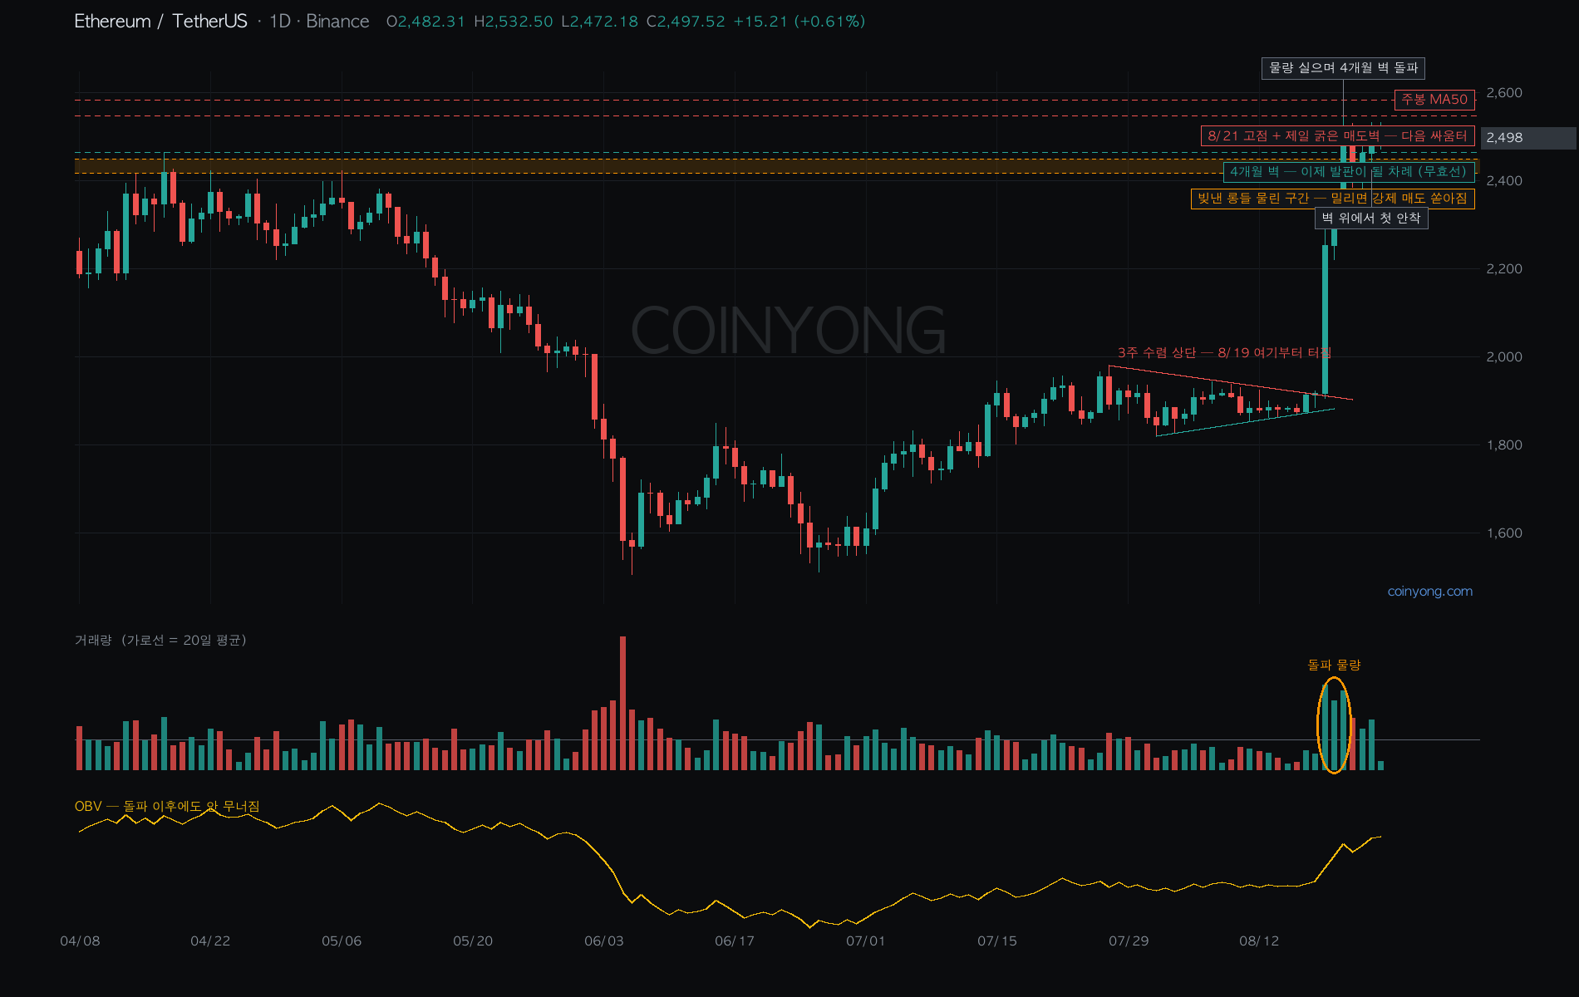Click the 07/29 date axis label

[1129, 941]
